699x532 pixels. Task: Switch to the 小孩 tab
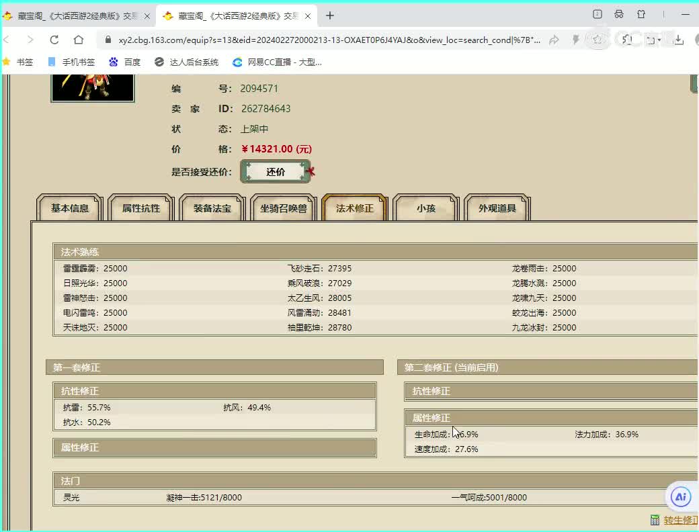click(x=425, y=208)
